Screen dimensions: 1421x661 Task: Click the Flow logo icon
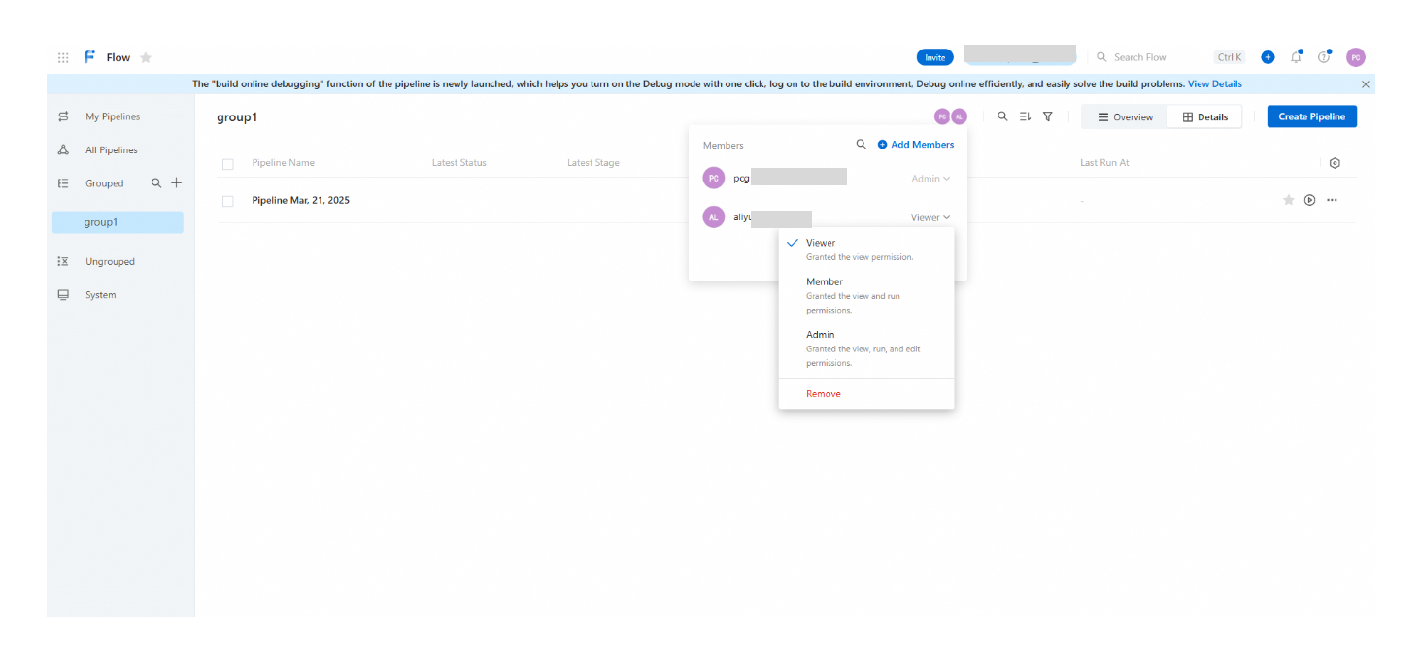[x=89, y=57]
